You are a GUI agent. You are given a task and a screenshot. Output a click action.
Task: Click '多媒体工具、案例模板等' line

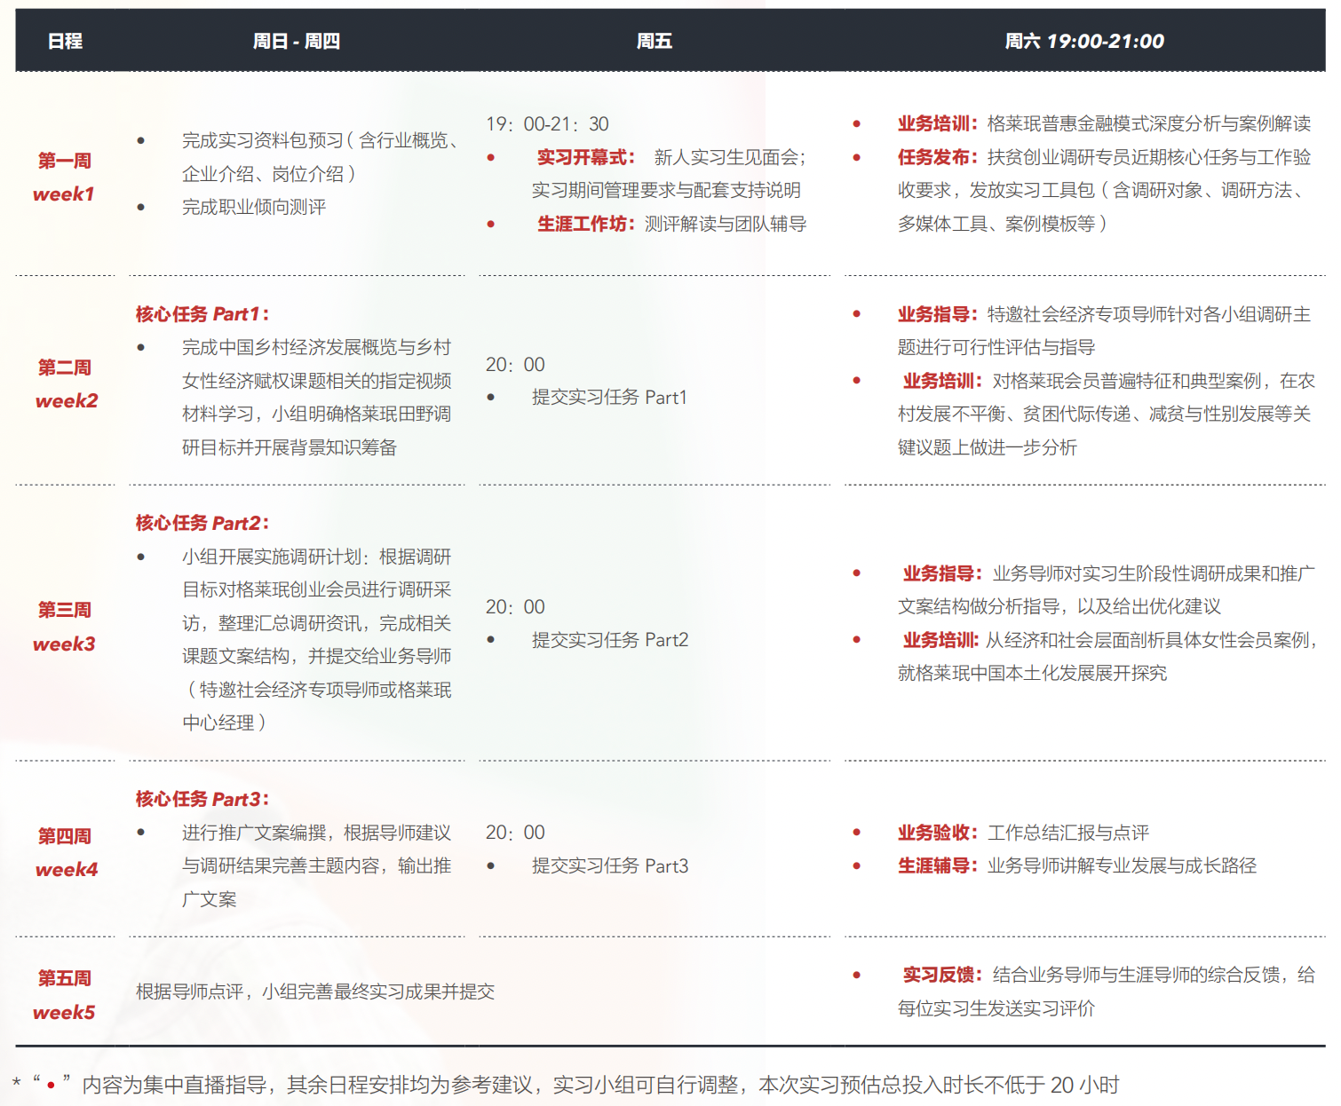point(1002,224)
